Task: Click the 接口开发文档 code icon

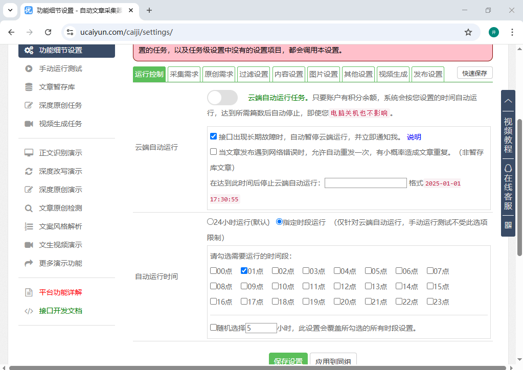Action: point(30,310)
